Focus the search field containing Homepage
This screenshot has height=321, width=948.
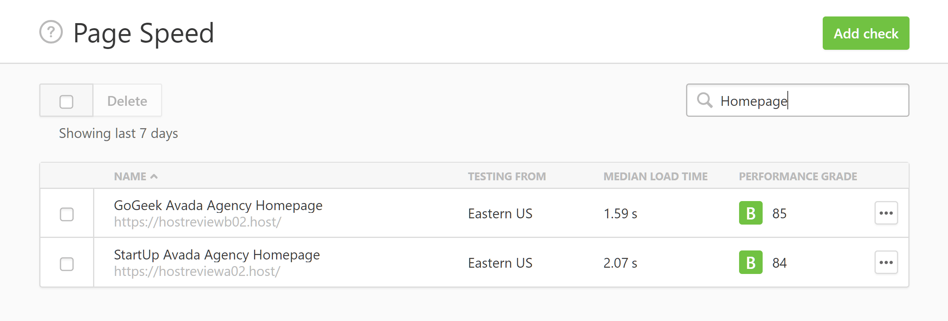click(x=798, y=100)
